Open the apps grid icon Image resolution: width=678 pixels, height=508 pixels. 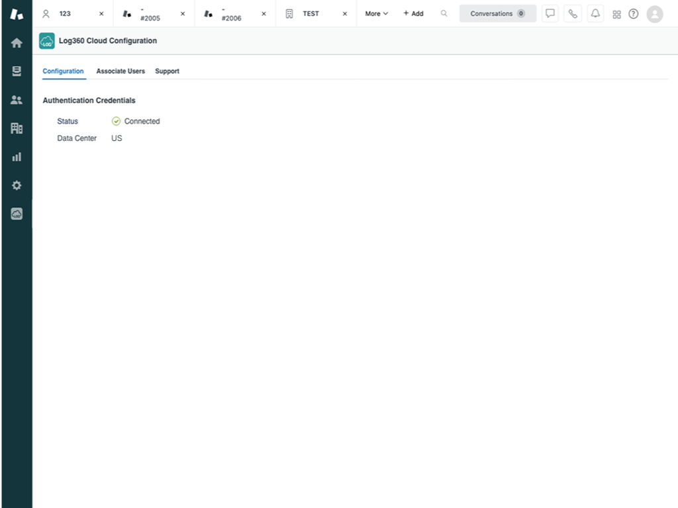click(x=616, y=14)
